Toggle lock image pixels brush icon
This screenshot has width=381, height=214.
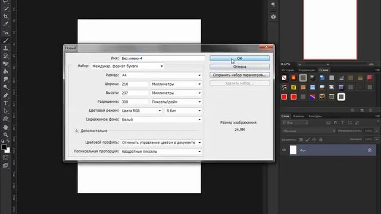tap(308, 140)
